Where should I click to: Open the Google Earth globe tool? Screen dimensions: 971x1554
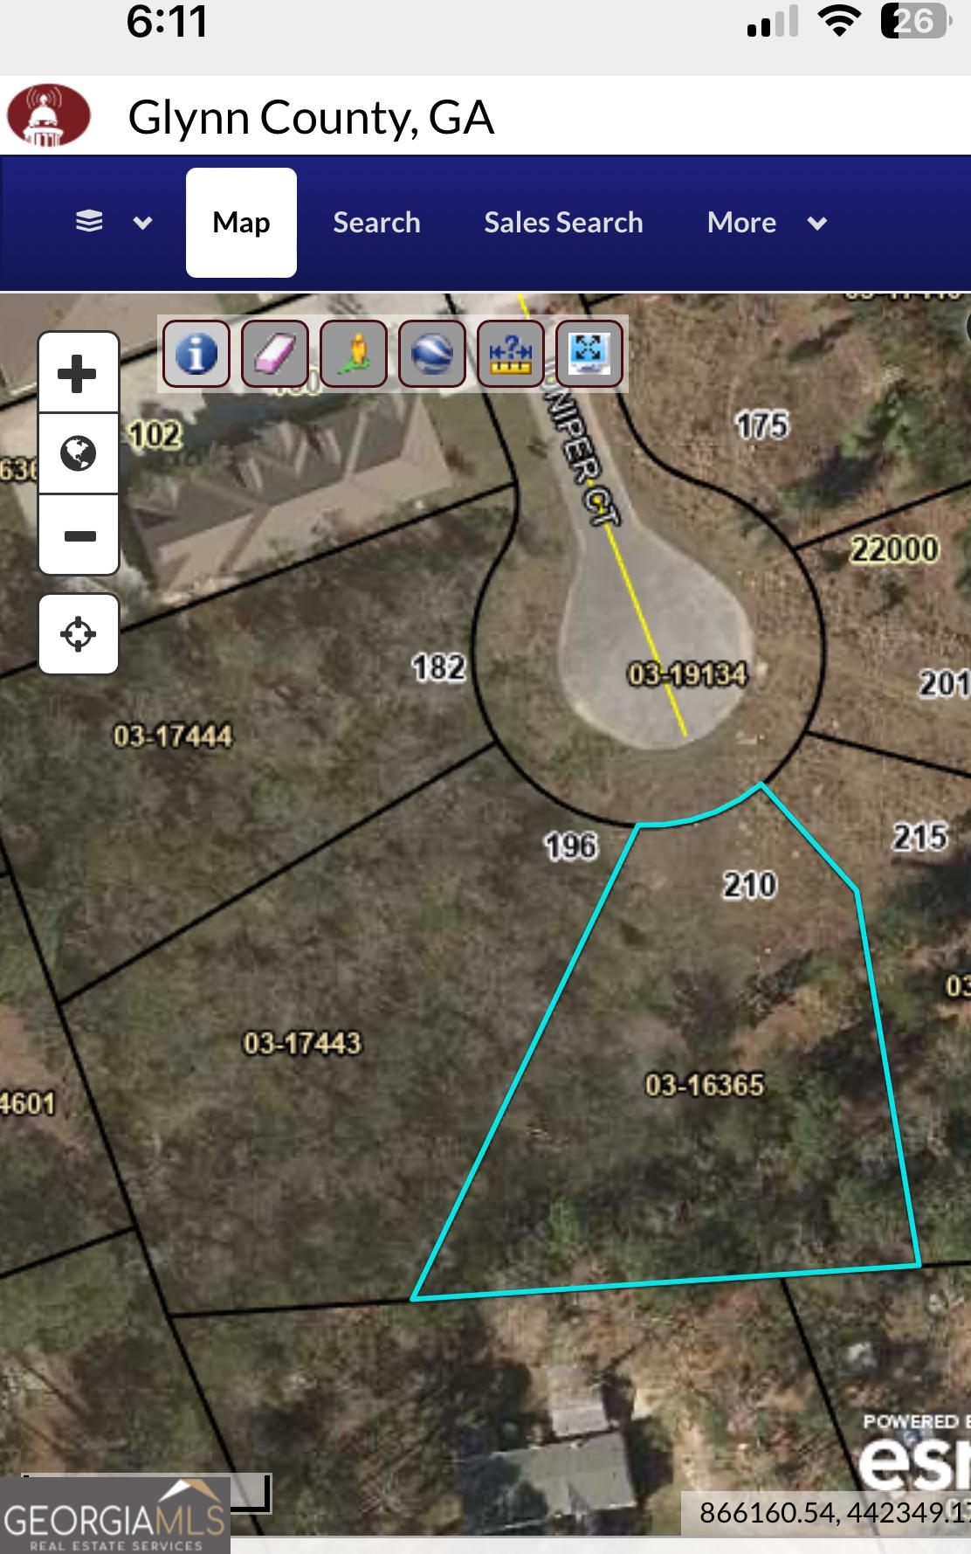(x=432, y=353)
